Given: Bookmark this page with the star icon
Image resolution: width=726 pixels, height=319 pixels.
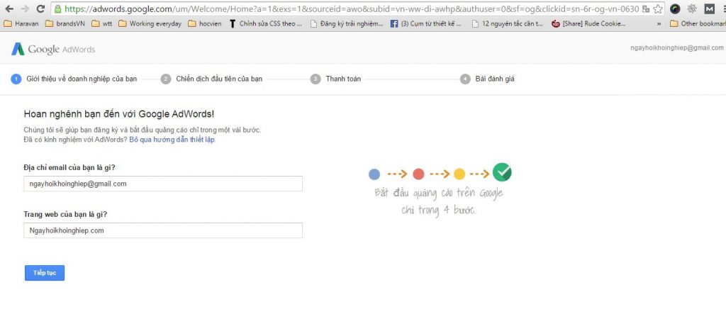Looking at the screenshot, I should coord(657,9).
